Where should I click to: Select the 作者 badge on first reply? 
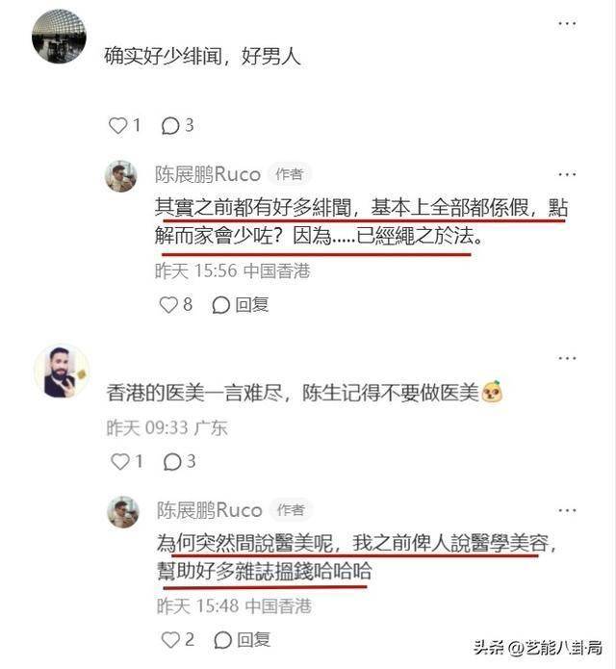289,174
